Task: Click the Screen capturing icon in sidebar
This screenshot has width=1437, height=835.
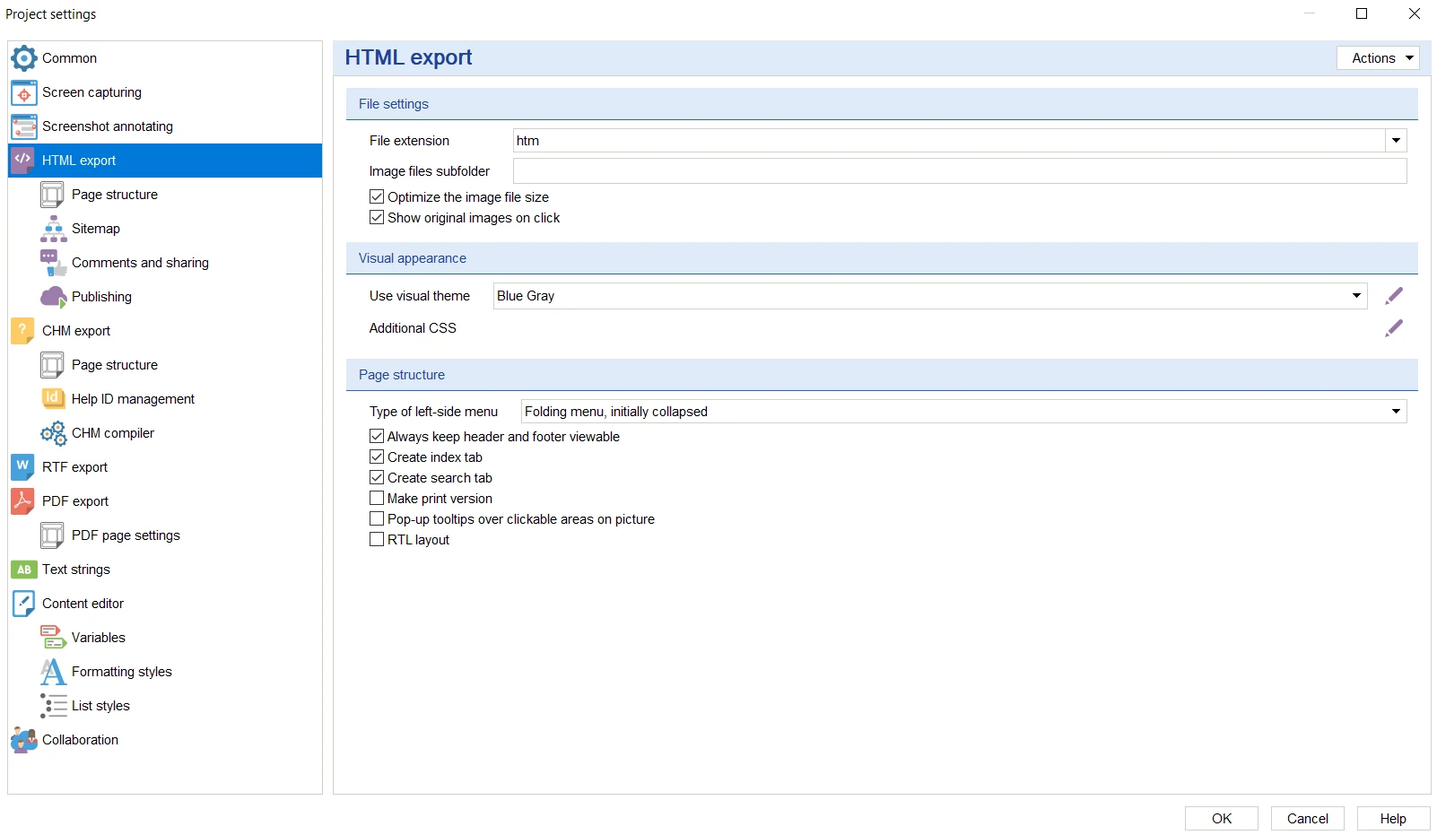Action: [x=24, y=92]
